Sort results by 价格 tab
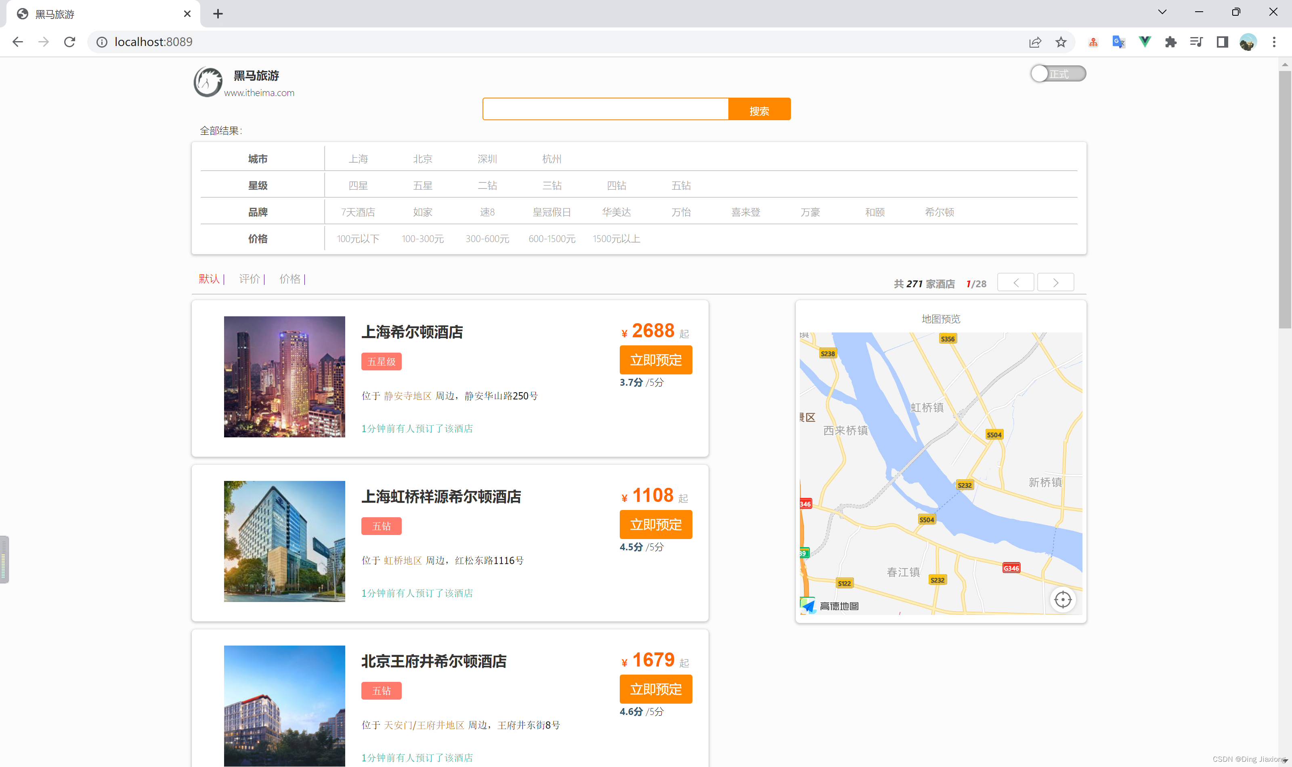 (x=290, y=279)
